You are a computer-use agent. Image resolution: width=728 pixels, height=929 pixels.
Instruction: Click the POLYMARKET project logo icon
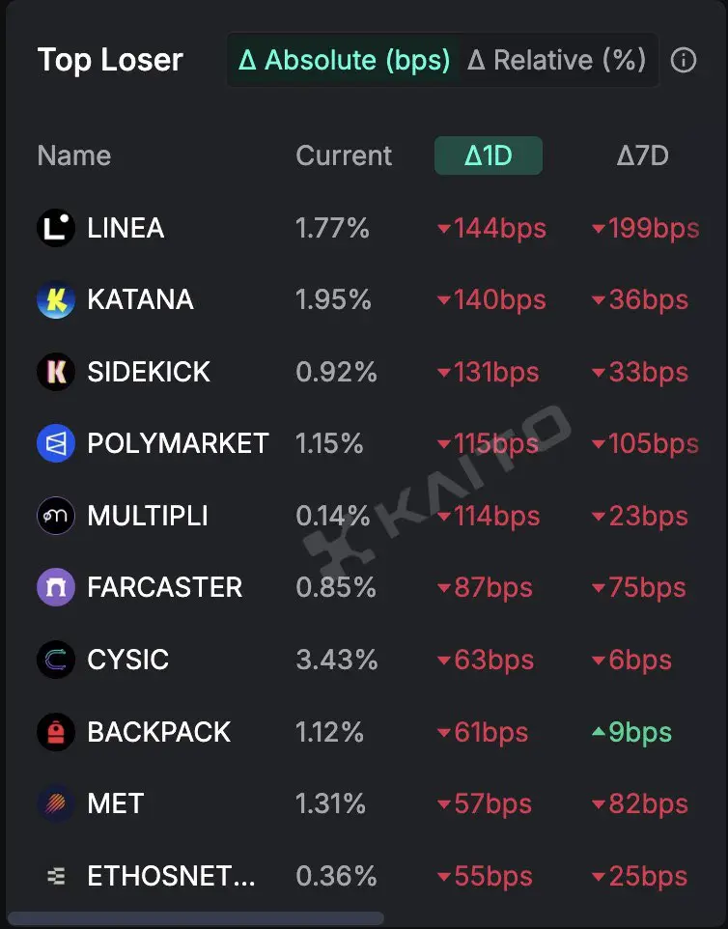[x=56, y=444]
